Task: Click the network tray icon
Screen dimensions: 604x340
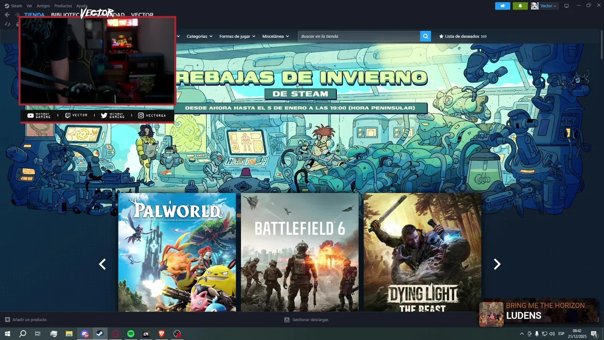Action: [544, 334]
